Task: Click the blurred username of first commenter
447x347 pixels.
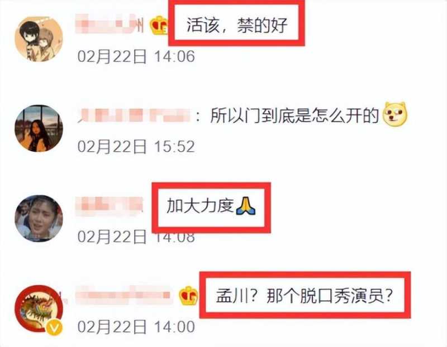Action: coord(110,25)
